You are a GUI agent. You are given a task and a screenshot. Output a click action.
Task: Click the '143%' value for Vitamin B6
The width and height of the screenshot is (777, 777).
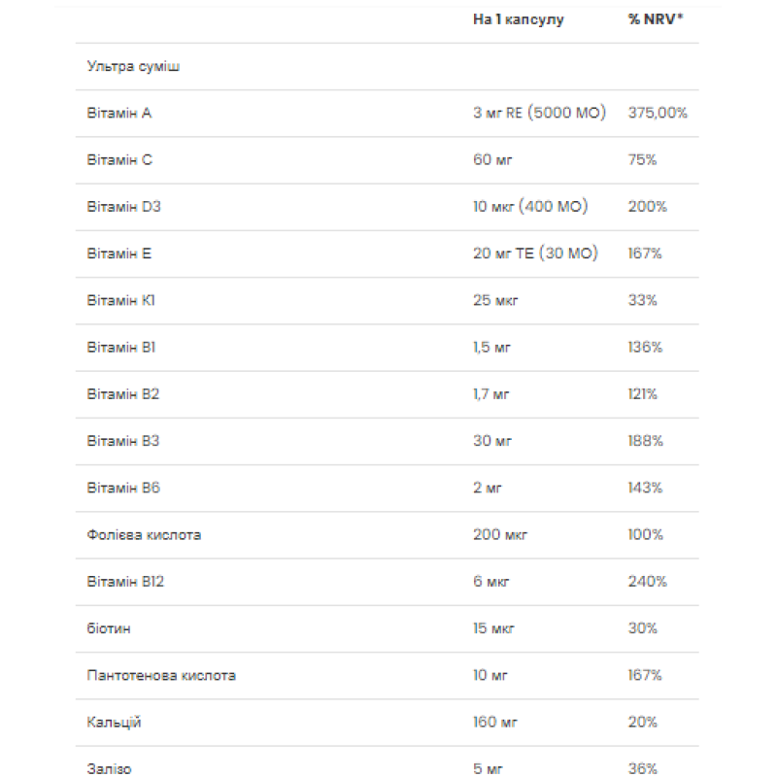[645, 488]
